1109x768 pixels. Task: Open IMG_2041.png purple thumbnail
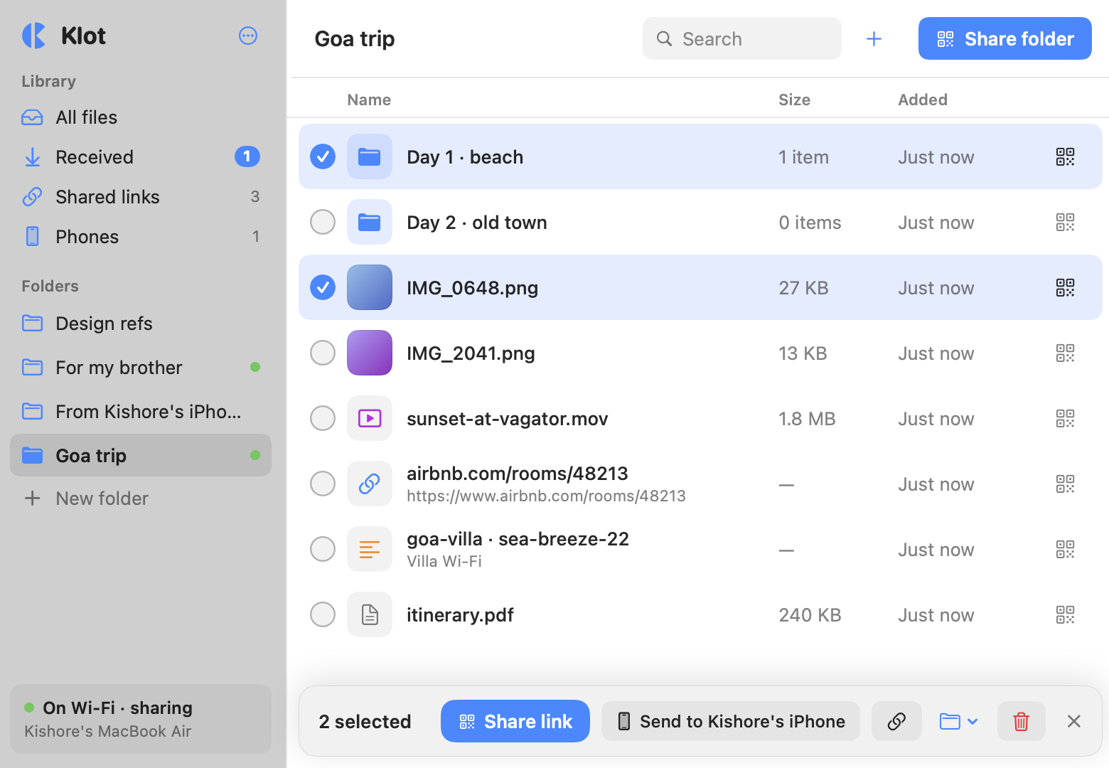coord(370,353)
